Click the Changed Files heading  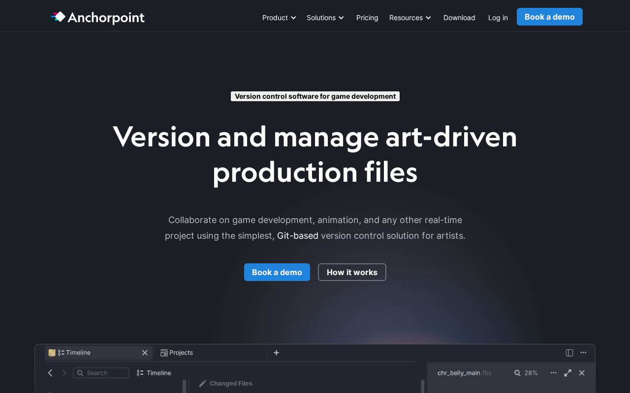click(231, 383)
